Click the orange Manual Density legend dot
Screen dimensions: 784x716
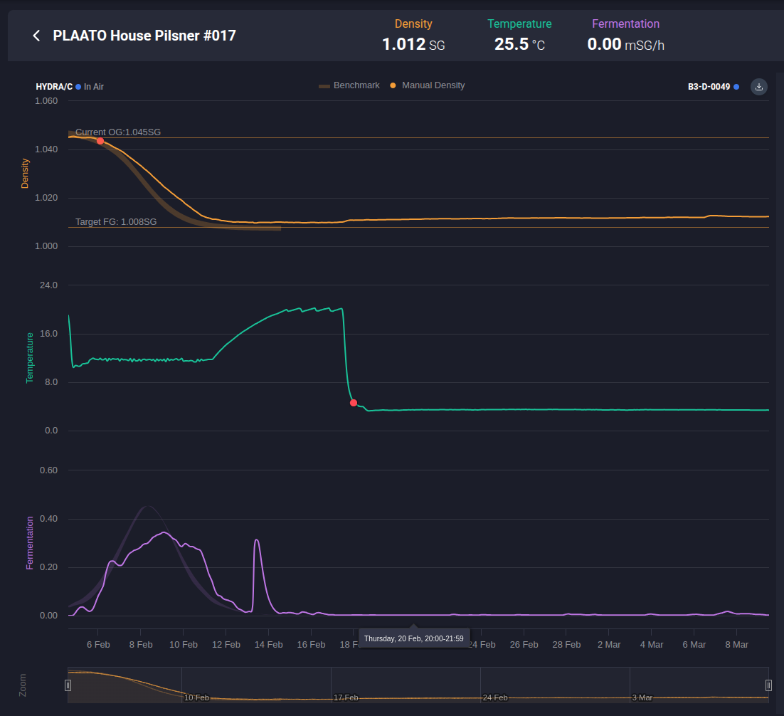(393, 85)
